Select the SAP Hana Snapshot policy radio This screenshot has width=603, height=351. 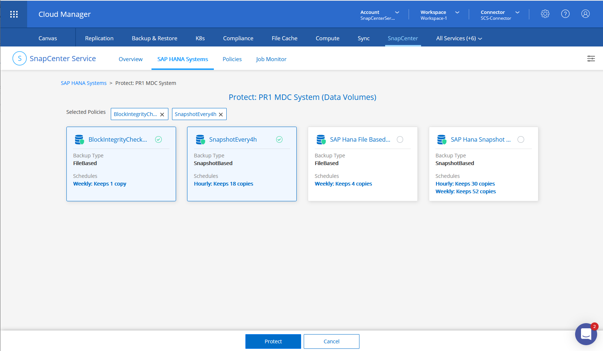tap(520, 139)
